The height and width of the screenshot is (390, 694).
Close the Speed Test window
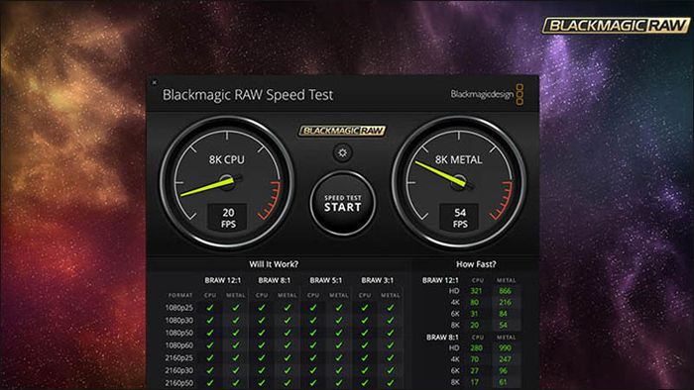click(154, 82)
